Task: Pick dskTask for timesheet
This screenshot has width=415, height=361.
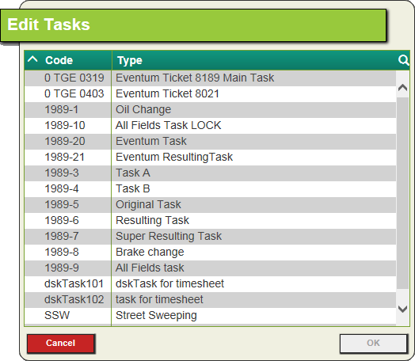Action: (x=169, y=284)
